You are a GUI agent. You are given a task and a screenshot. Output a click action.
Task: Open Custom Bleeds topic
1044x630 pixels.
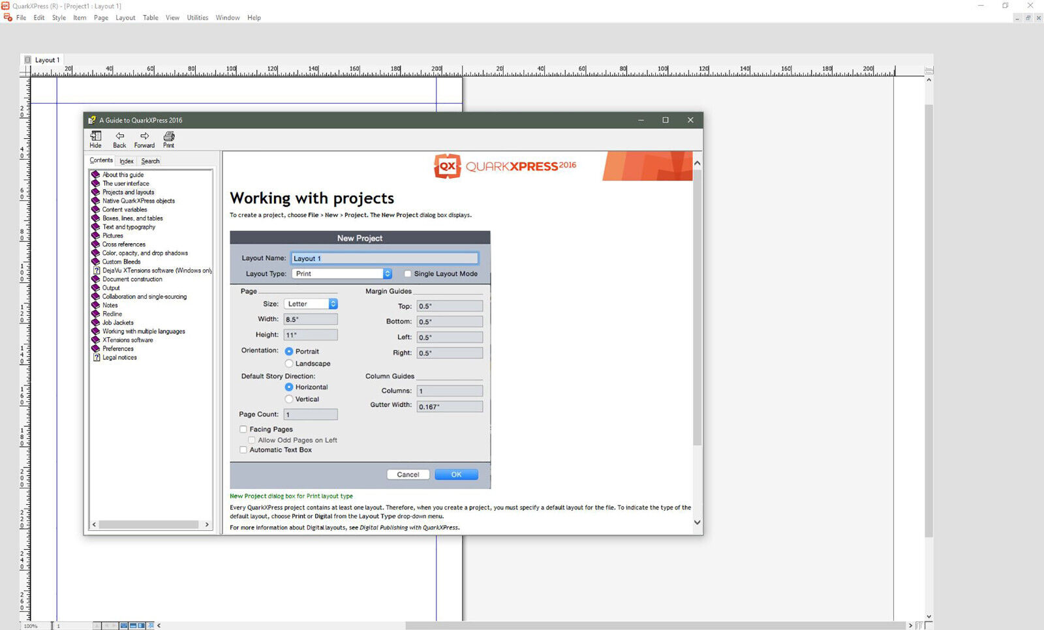121,262
